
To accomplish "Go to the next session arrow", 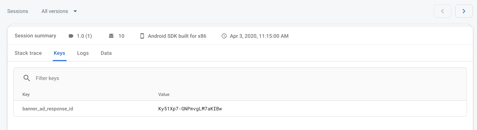I will 464,11.
